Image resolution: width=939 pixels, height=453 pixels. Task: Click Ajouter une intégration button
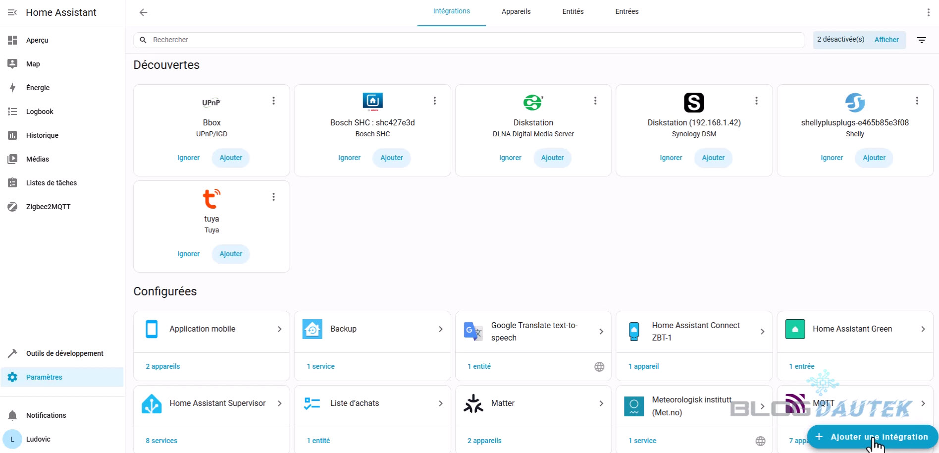coord(873,437)
